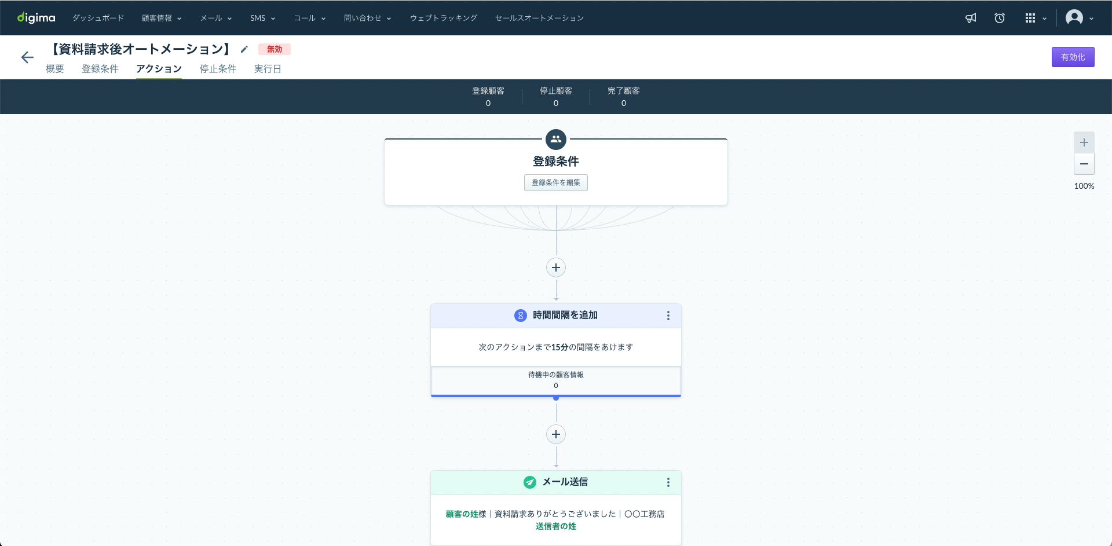Click the メール送信 block header

556,482
